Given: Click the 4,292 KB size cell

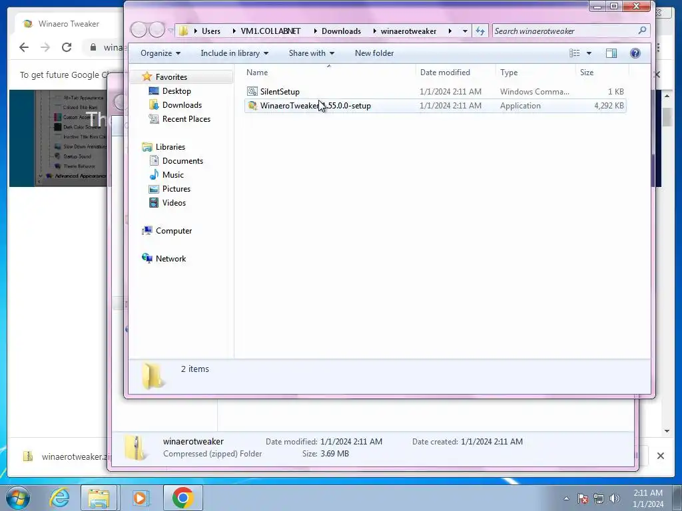Looking at the screenshot, I should pyautogui.click(x=609, y=106).
